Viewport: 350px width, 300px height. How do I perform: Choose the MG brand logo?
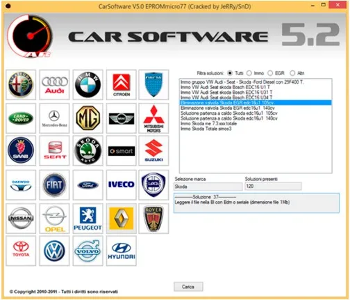coord(87,118)
